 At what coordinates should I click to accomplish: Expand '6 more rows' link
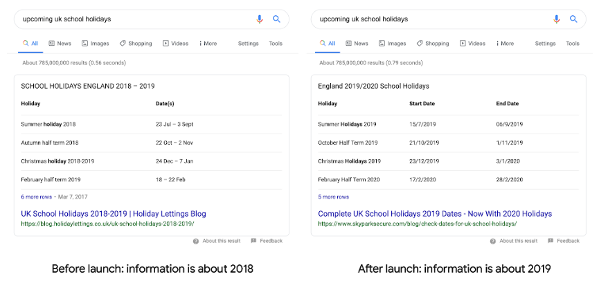36,197
